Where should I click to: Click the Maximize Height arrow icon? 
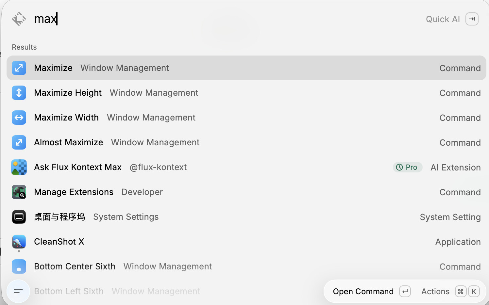(19, 93)
